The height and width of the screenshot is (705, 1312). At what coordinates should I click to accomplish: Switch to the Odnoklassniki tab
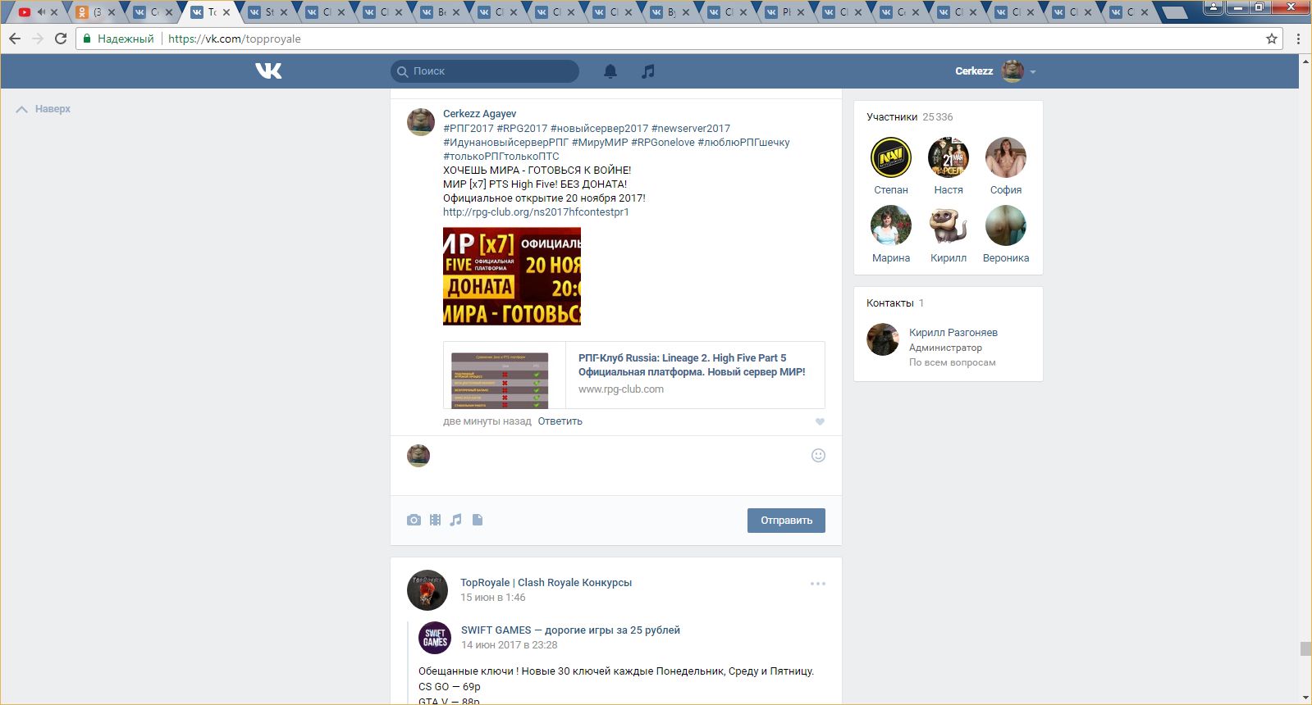(91, 12)
